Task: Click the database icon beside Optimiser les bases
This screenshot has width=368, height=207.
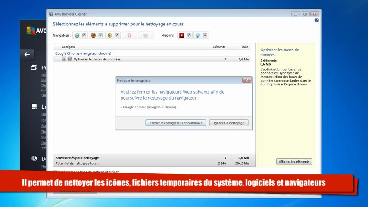Action: click(69, 59)
